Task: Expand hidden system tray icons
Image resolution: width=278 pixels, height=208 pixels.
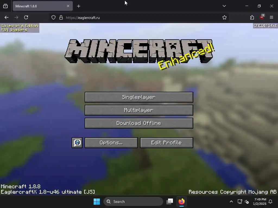Action: (231, 201)
